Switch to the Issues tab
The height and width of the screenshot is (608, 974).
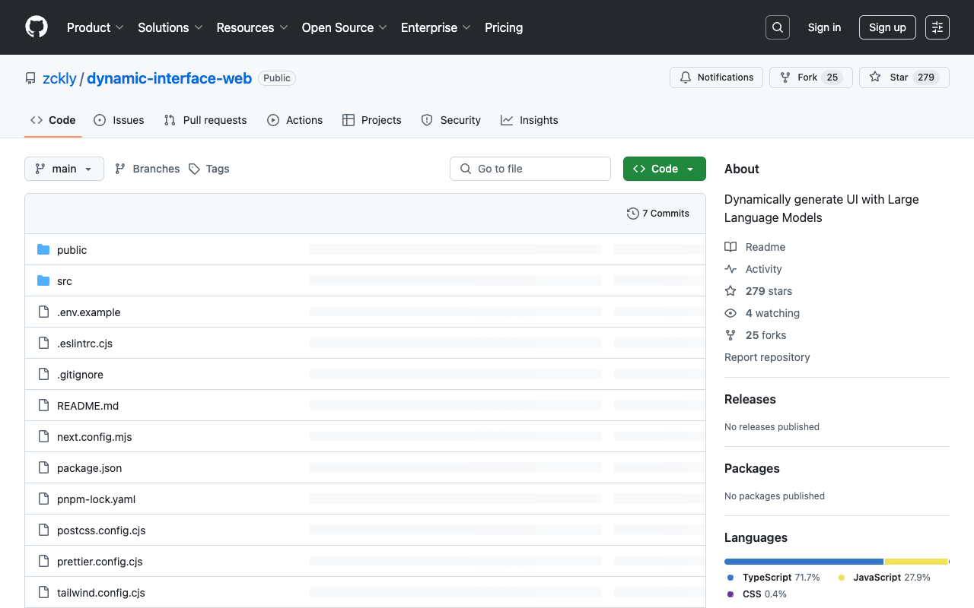tap(119, 120)
